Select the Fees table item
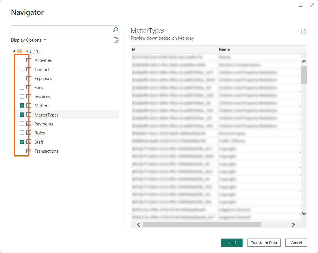 click(x=39, y=88)
